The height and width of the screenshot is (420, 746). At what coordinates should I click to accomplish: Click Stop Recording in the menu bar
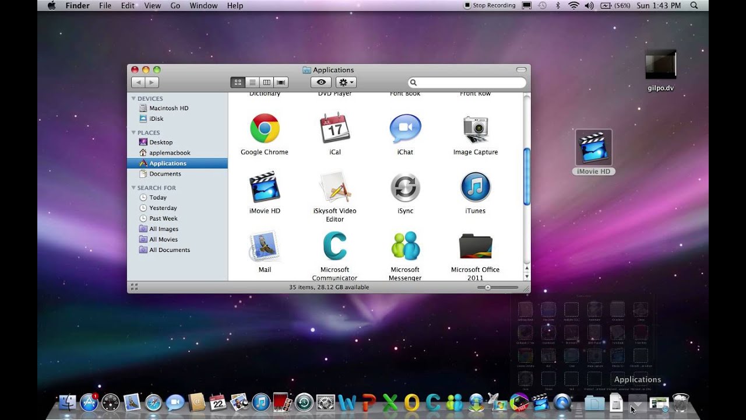[x=490, y=5]
